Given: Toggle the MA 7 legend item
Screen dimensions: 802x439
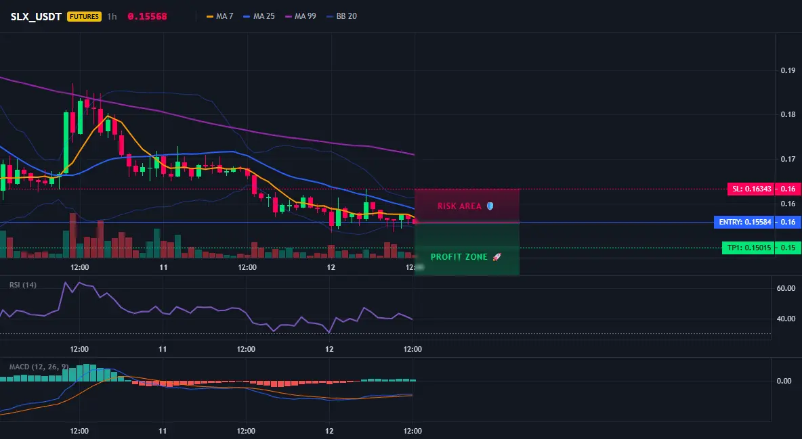Looking at the screenshot, I should tap(220, 16).
